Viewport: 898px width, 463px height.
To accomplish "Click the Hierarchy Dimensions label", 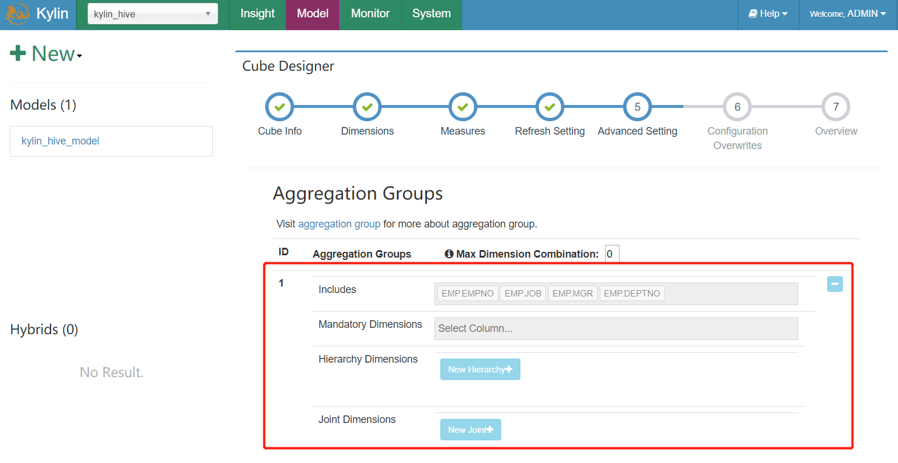I will (x=368, y=359).
